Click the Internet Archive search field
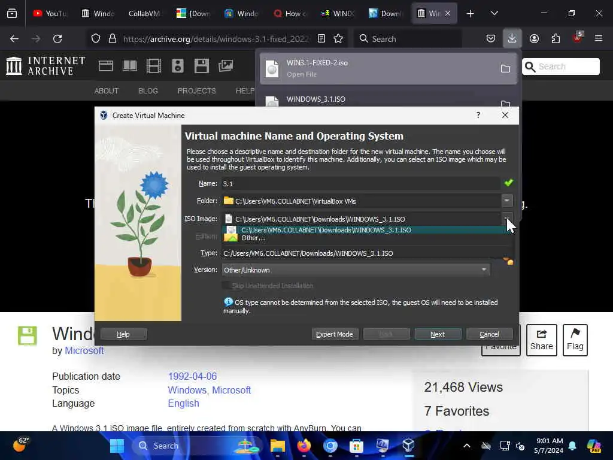The height and width of the screenshot is (460, 613). point(560,66)
